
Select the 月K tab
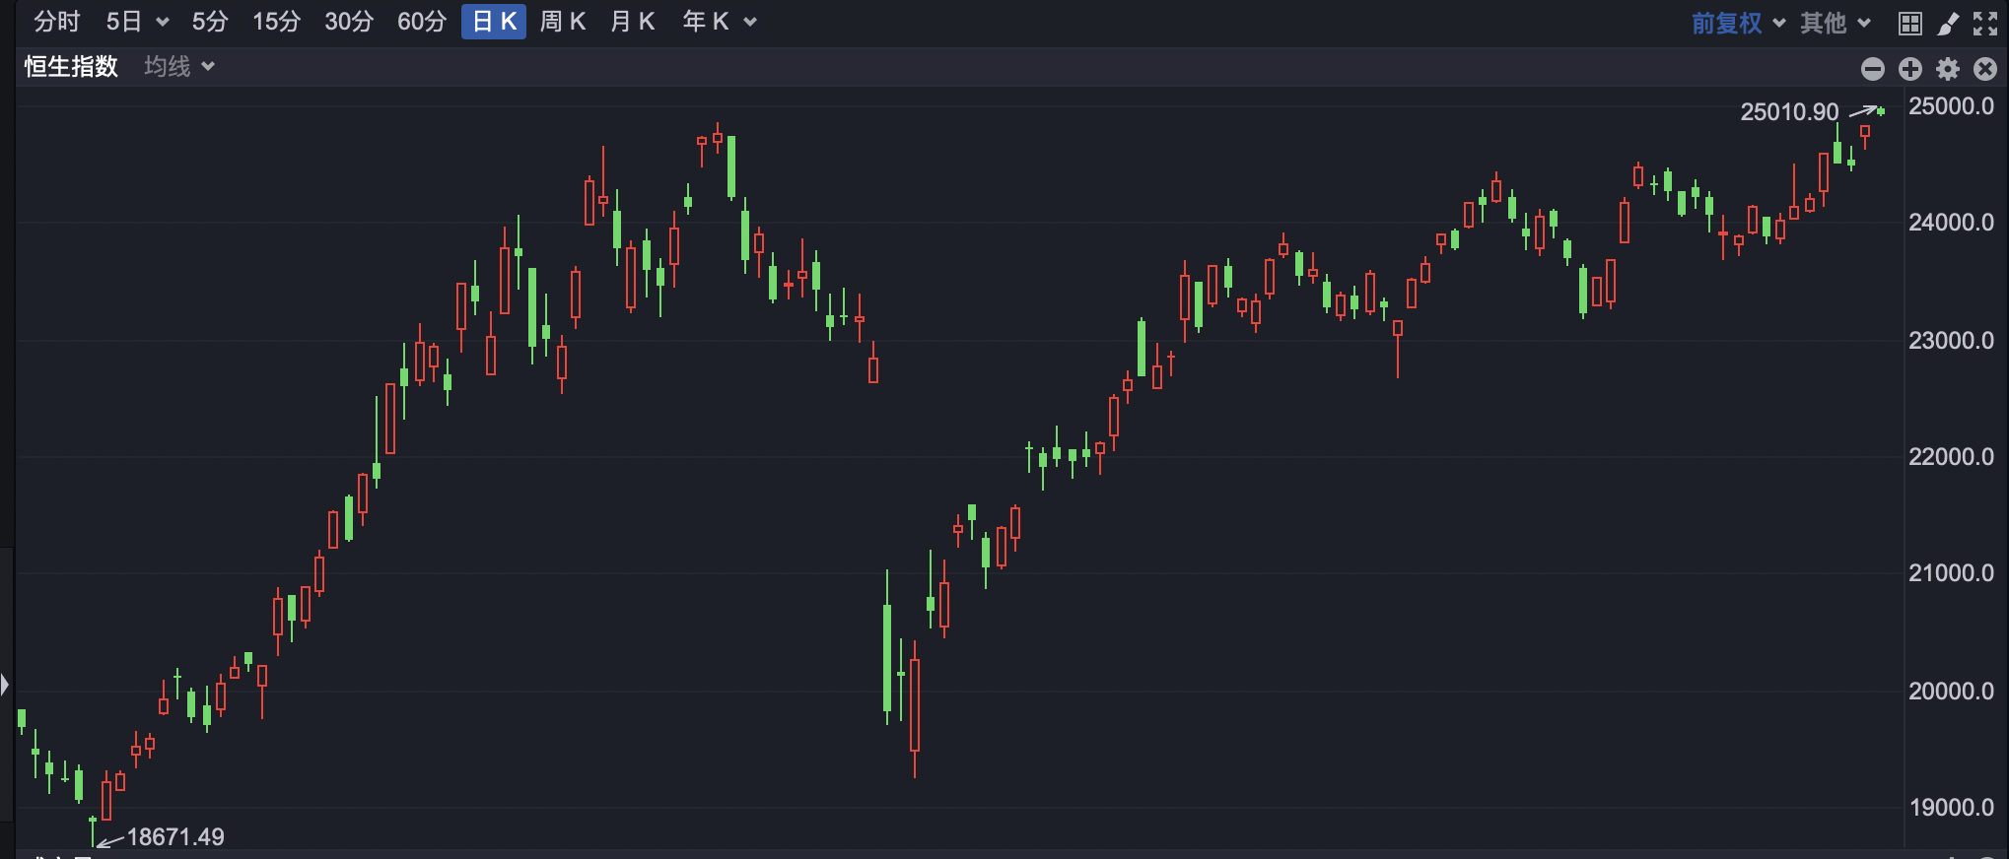pos(633,22)
